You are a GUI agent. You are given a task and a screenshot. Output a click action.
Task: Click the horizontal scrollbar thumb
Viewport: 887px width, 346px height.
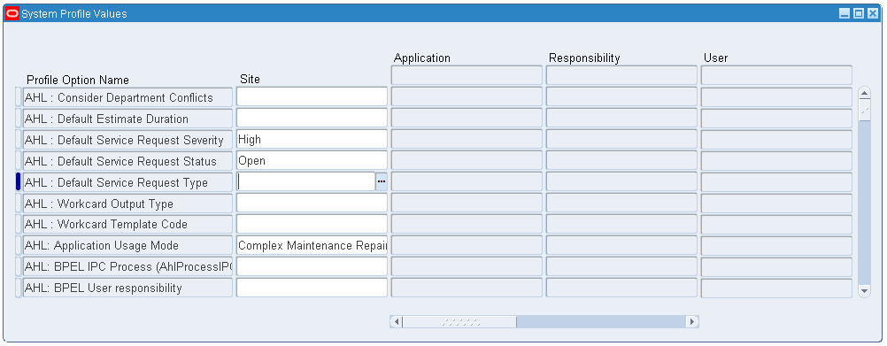coord(459,322)
